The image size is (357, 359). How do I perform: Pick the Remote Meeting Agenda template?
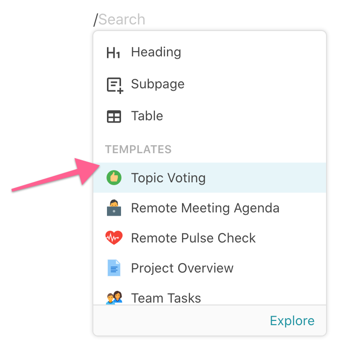click(x=205, y=208)
